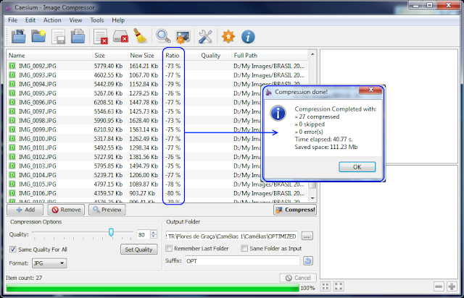Click the original size preview icon
The image size is (464, 298).
(x=339, y=286)
